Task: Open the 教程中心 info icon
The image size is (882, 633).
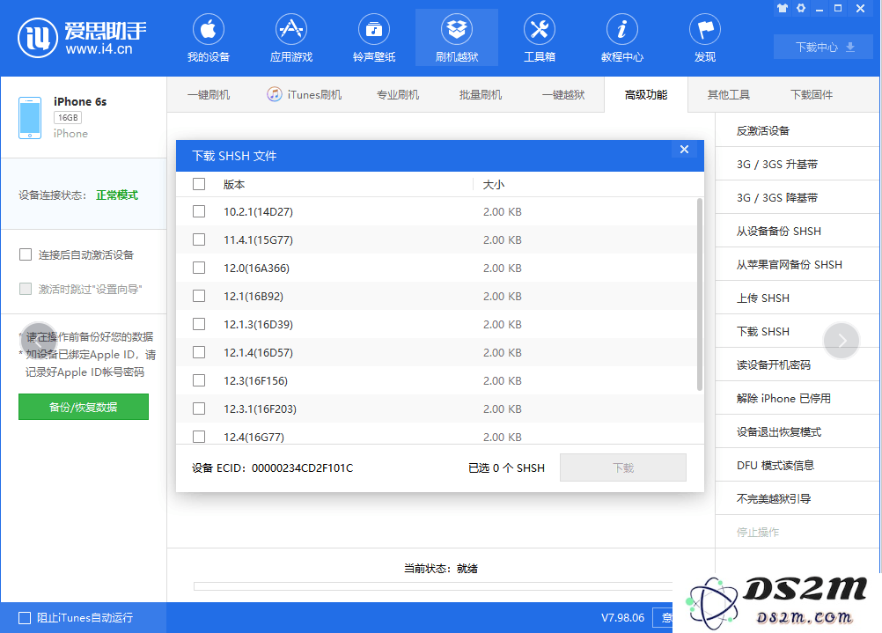Action: [x=622, y=29]
